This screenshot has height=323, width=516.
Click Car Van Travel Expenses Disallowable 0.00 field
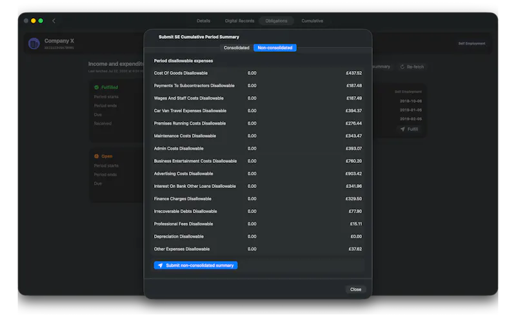coord(252,110)
